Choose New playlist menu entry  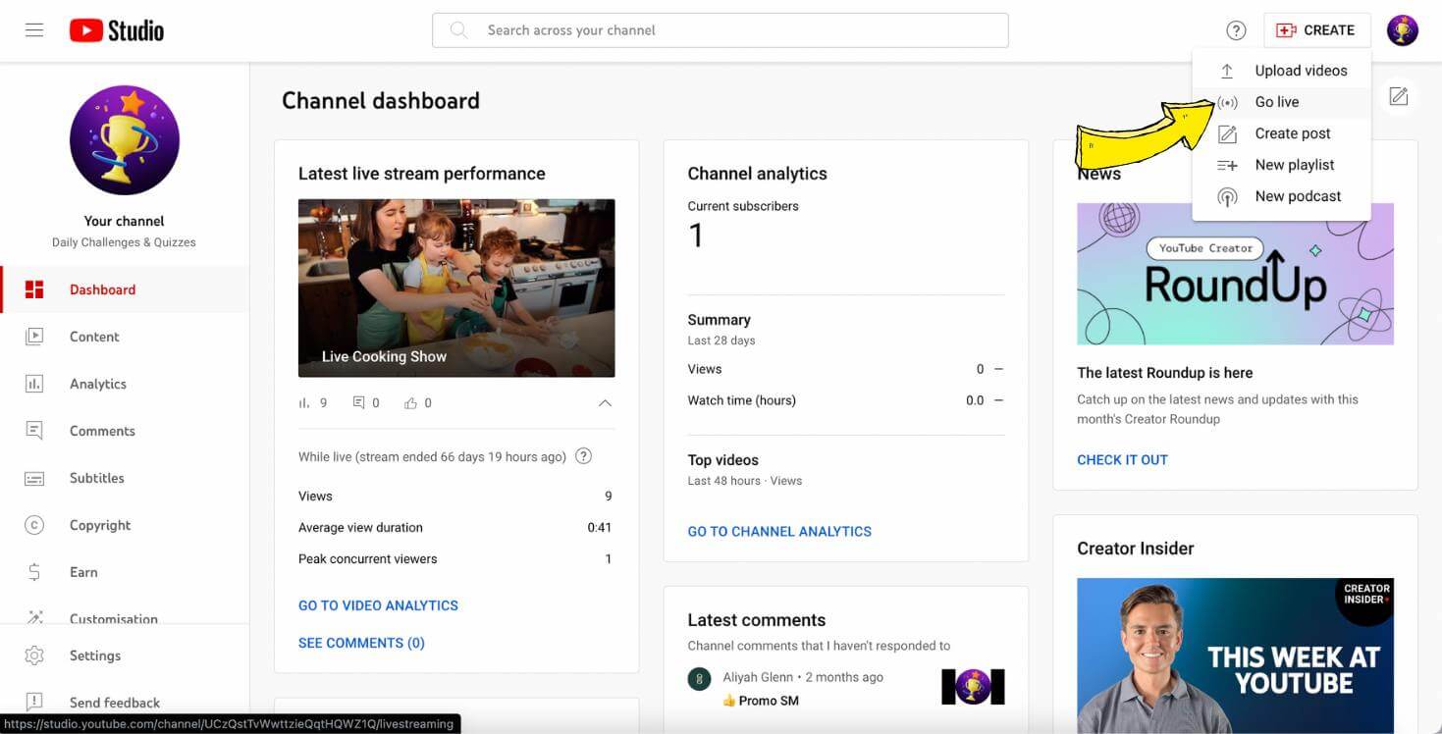tap(1281, 165)
